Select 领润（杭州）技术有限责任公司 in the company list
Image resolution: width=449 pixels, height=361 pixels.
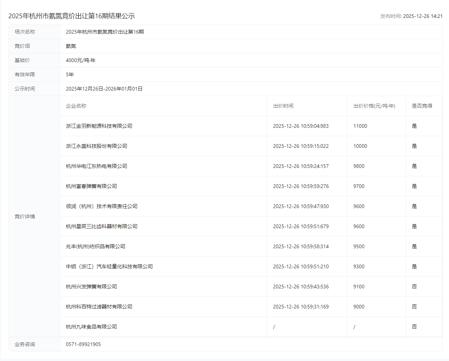101,206
